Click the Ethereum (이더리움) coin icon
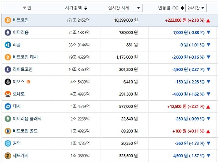Viewport: 218px width, 163px height. [8, 33]
